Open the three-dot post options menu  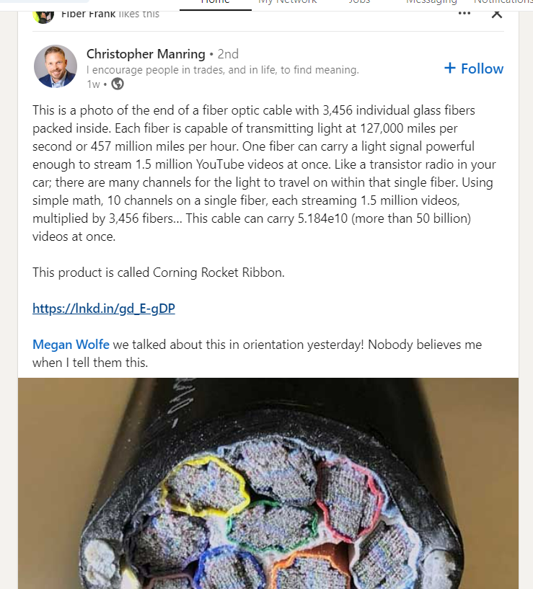pyautogui.click(x=464, y=13)
